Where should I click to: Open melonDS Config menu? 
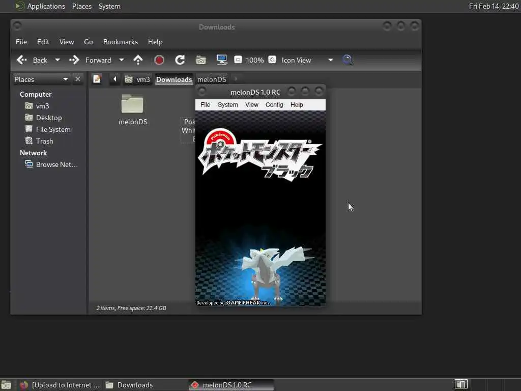point(274,105)
